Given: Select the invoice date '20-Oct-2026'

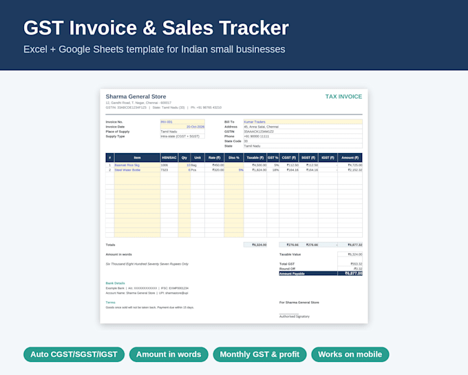Looking at the screenshot, I should (x=182, y=127).
